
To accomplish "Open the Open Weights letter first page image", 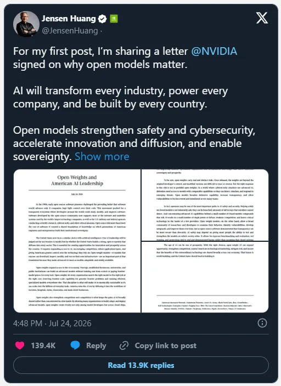I will (x=77, y=241).
